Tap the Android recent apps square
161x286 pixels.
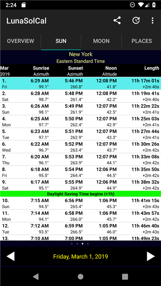[x=125, y=277]
